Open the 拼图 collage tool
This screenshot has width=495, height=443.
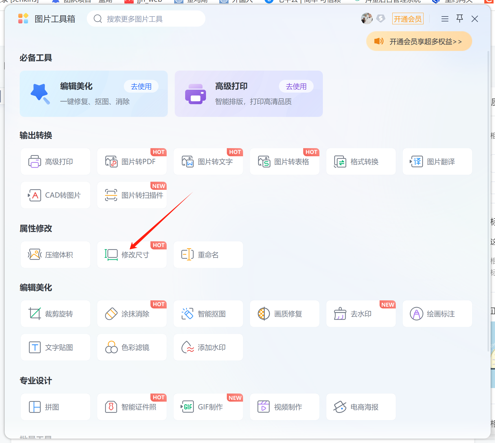[56, 407]
